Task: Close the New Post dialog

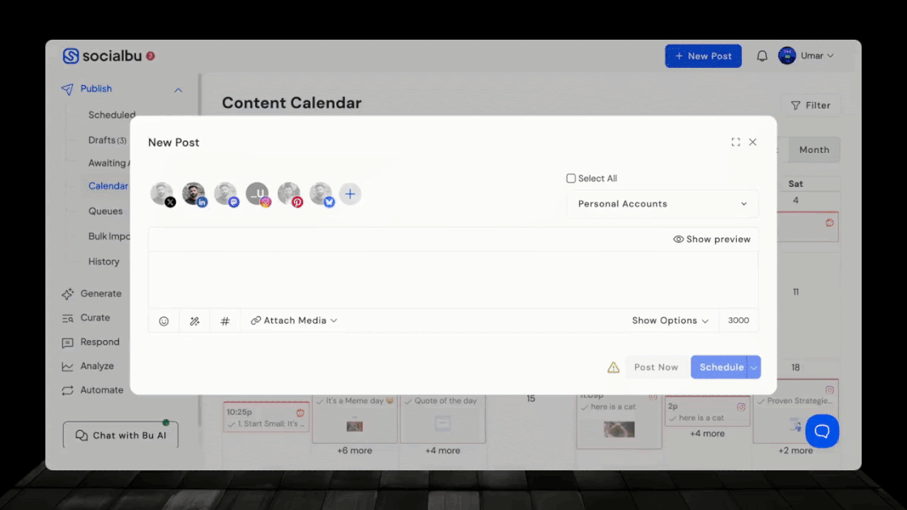Action: [x=752, y=142]
